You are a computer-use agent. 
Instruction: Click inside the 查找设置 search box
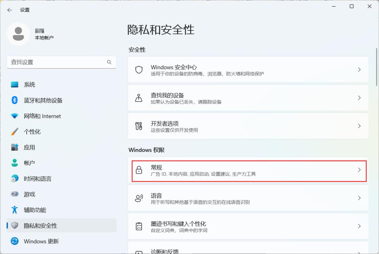pos(62,62)
